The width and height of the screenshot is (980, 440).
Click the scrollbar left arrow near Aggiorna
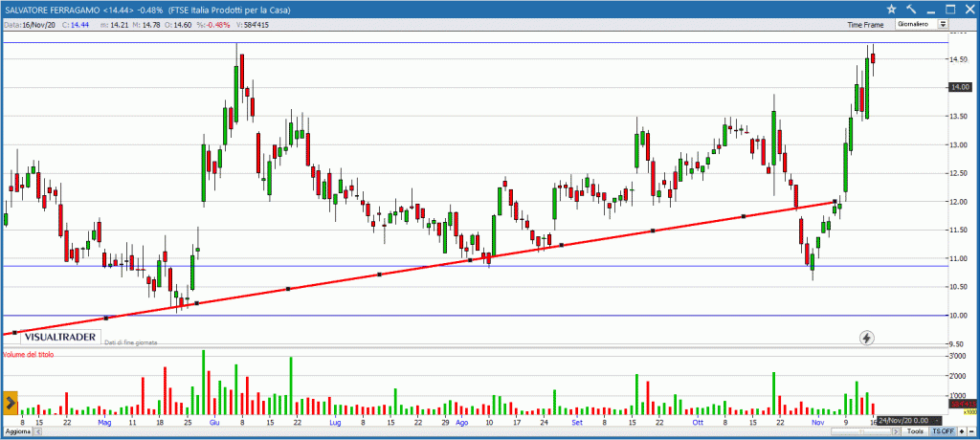(38, 431)
